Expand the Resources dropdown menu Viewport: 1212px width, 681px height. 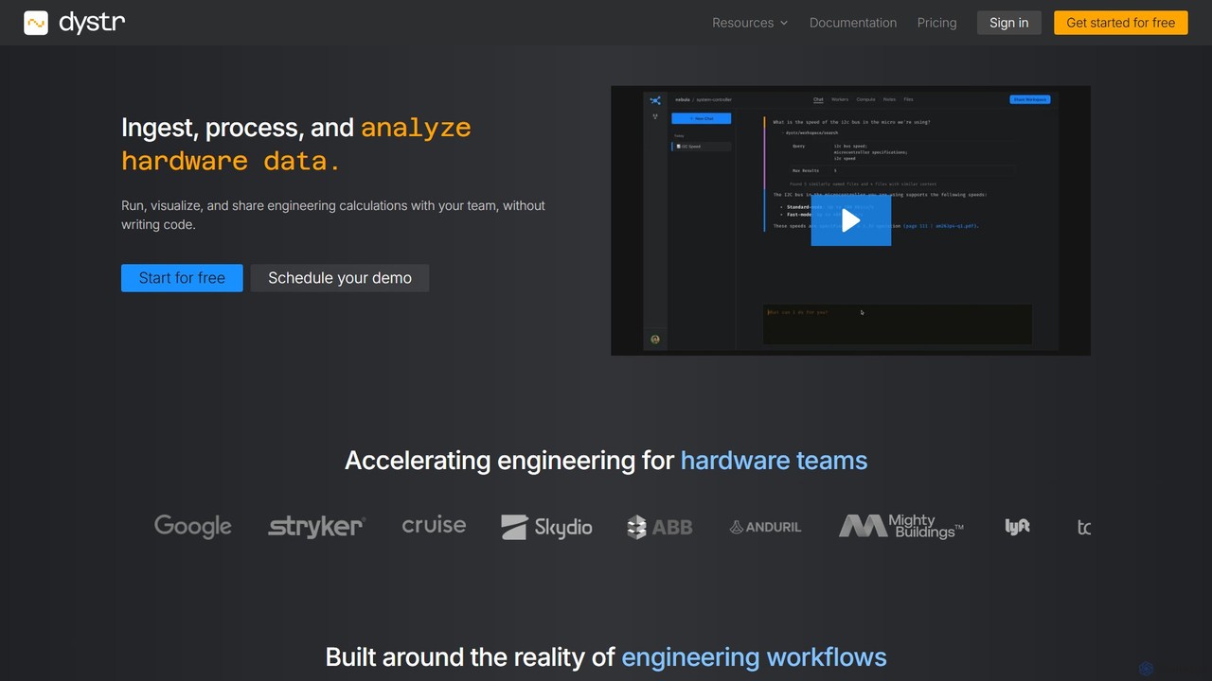[750, 23]
